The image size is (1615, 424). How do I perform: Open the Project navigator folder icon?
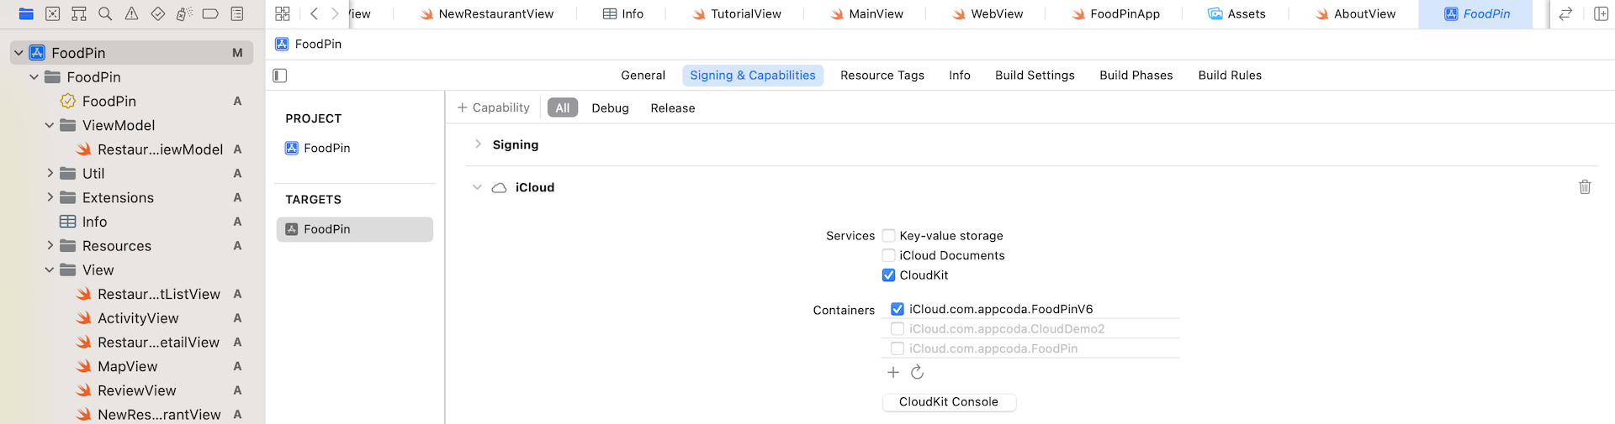point(26,13)
